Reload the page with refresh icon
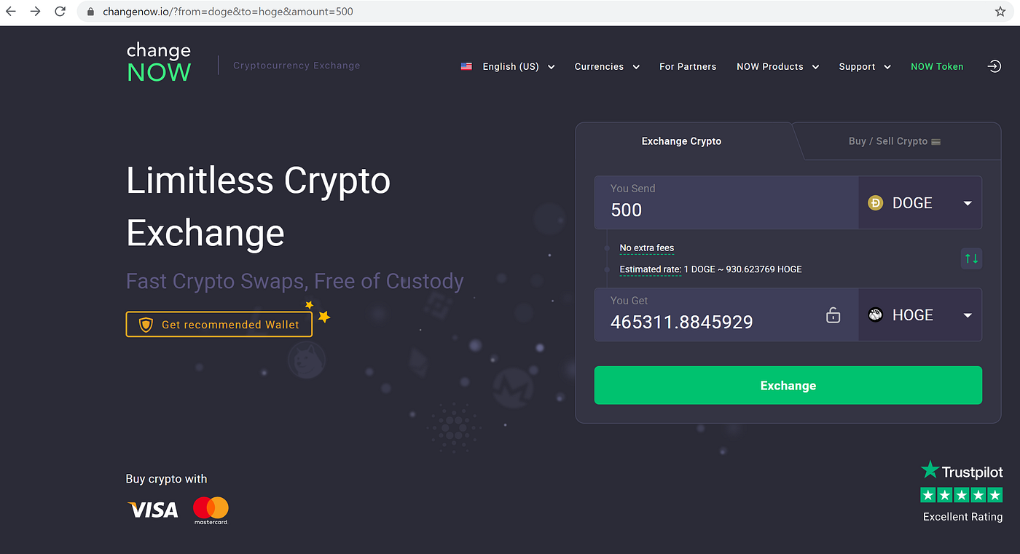 (x=60, y=12)
